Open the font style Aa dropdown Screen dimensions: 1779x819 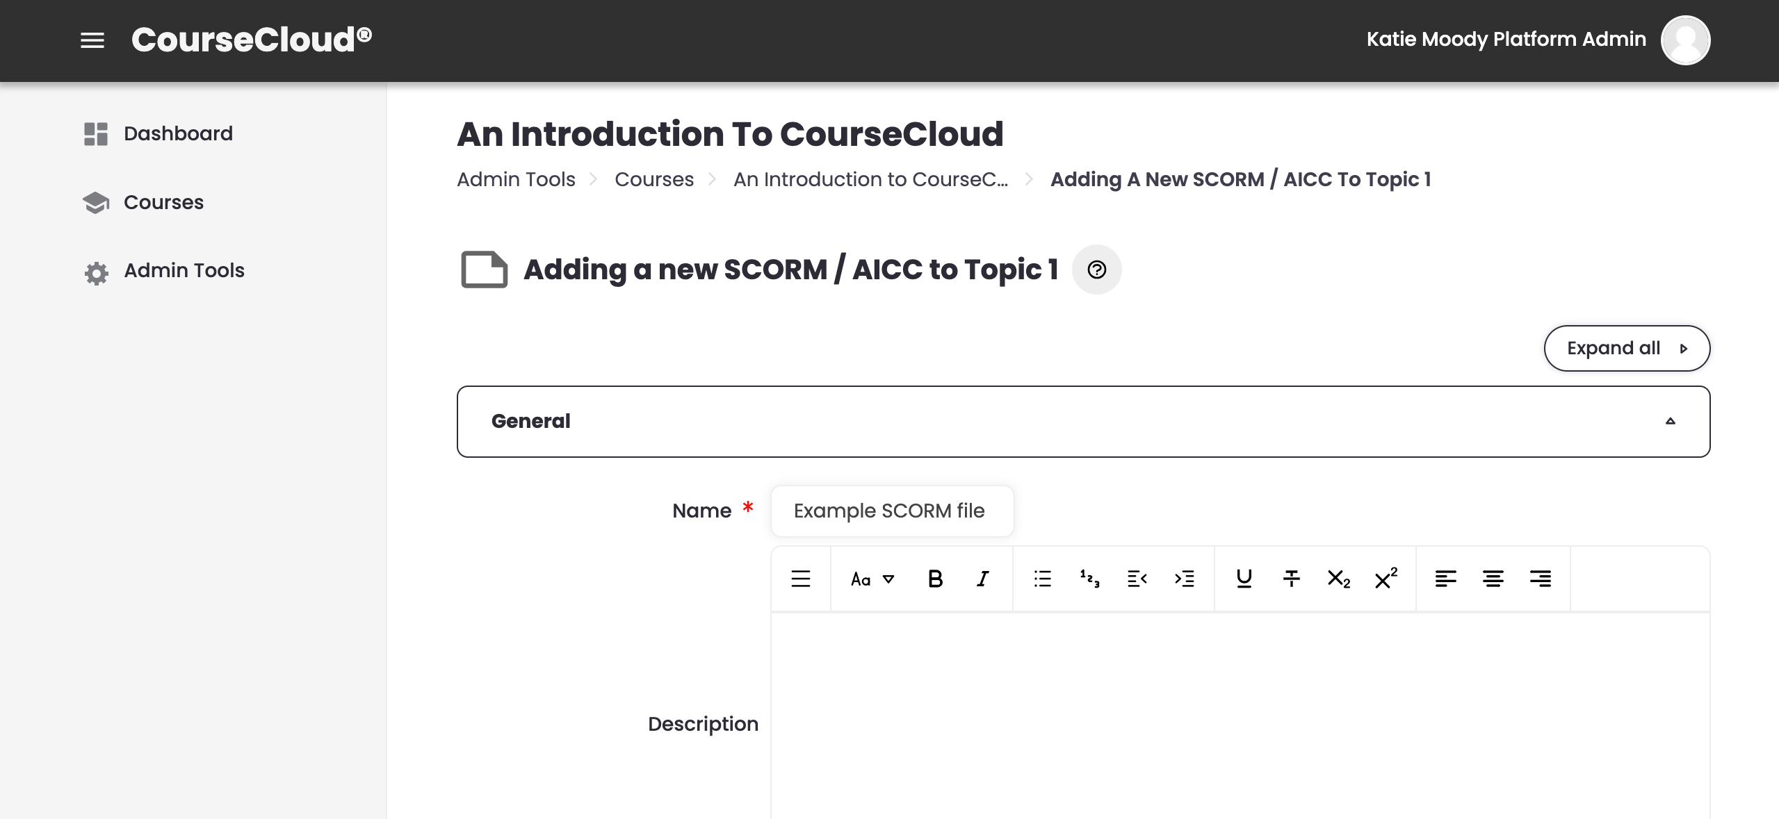(x=870, y=579)
